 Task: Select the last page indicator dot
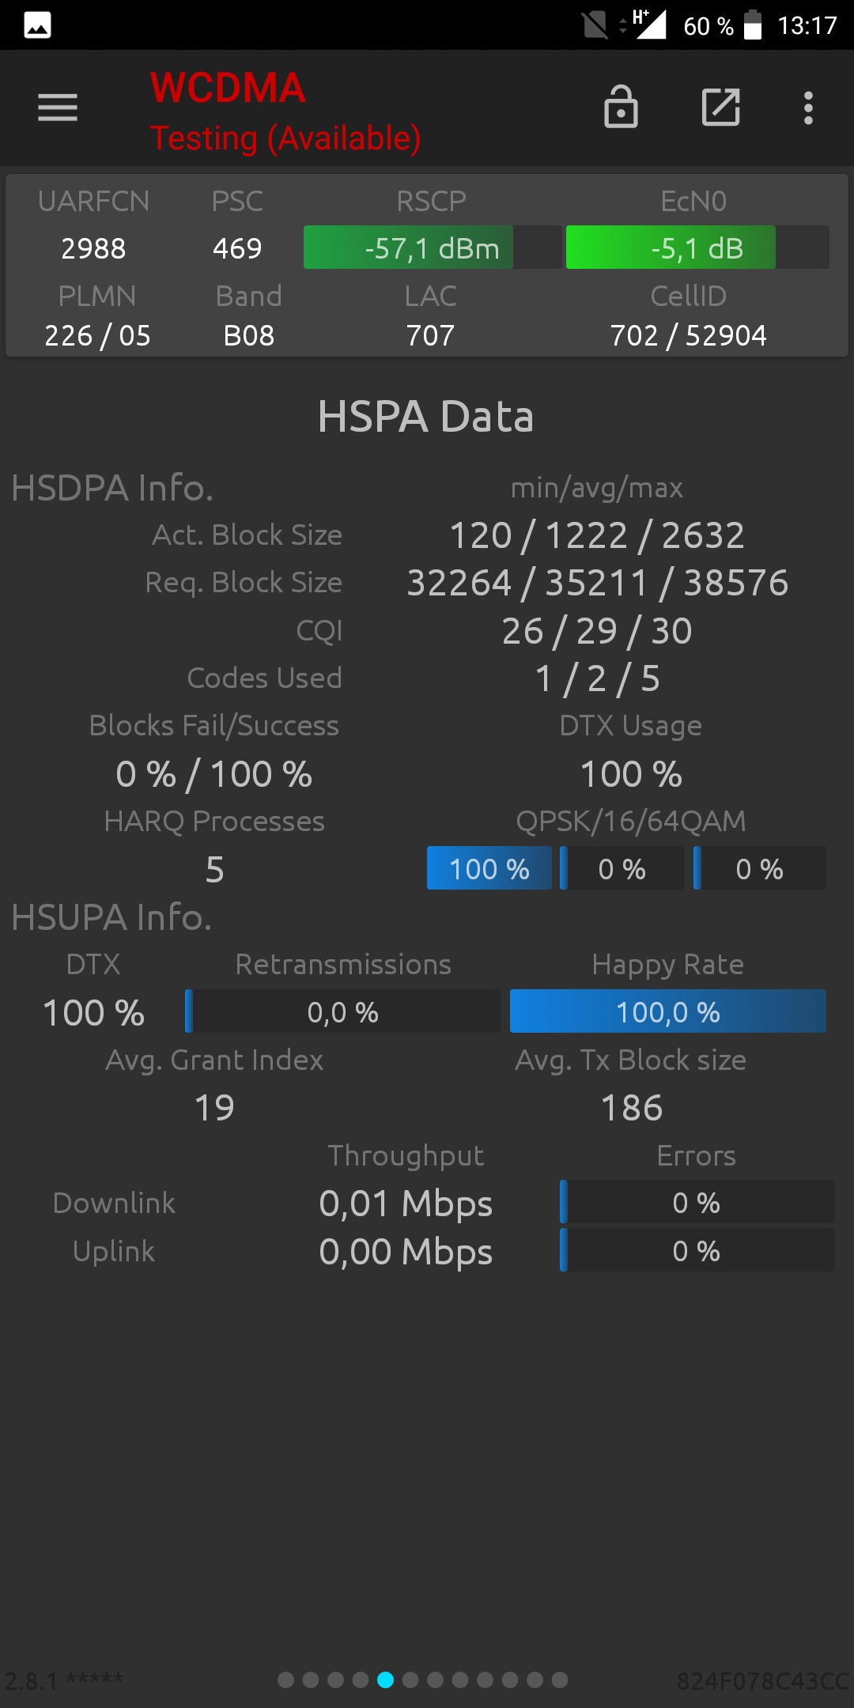tap(560, 1680)
